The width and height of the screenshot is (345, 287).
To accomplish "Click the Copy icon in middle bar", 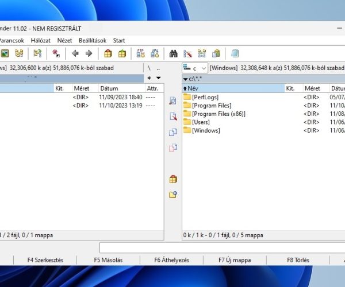I will pos(173,132).
